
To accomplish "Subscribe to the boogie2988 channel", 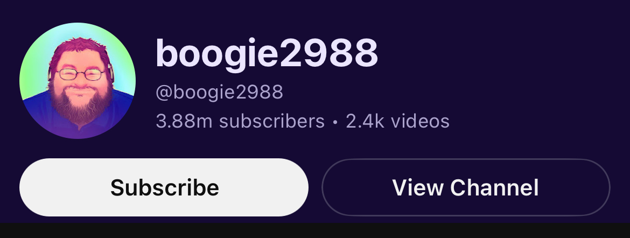I will pos(164,187).
